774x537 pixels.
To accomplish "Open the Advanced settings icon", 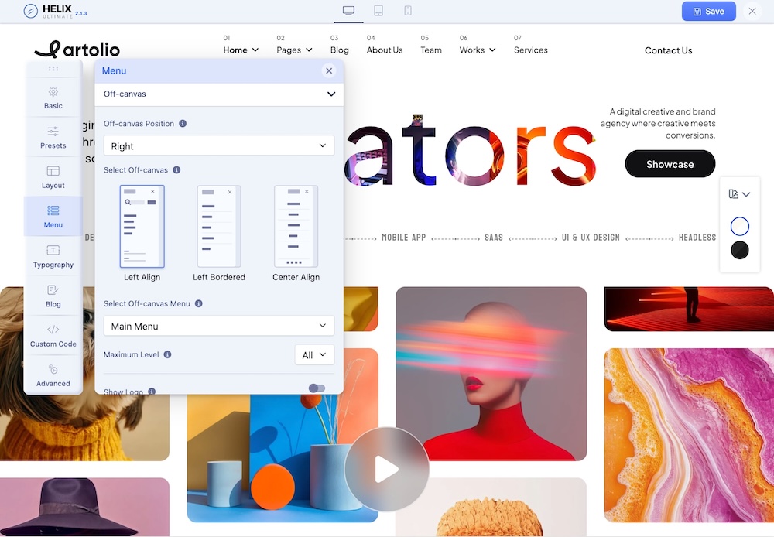I will 53,370.
